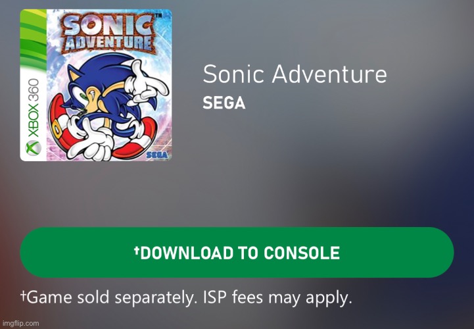
Task: Select the vertical XBOX 360 spine label
Action: (x=34, y=108)
